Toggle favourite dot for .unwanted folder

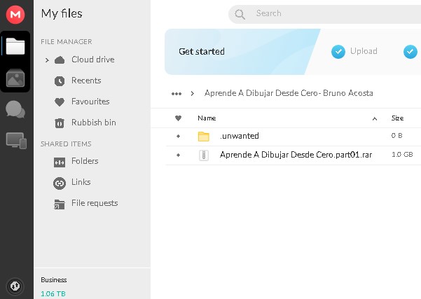pyautogui.click(x=178, y=136)
